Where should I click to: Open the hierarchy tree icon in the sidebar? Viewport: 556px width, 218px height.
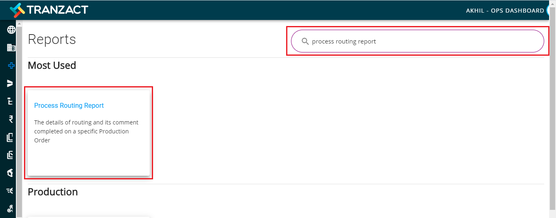pos(10,101)
